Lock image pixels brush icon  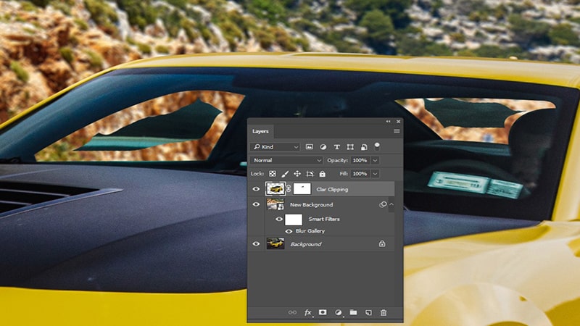(285, 174)
